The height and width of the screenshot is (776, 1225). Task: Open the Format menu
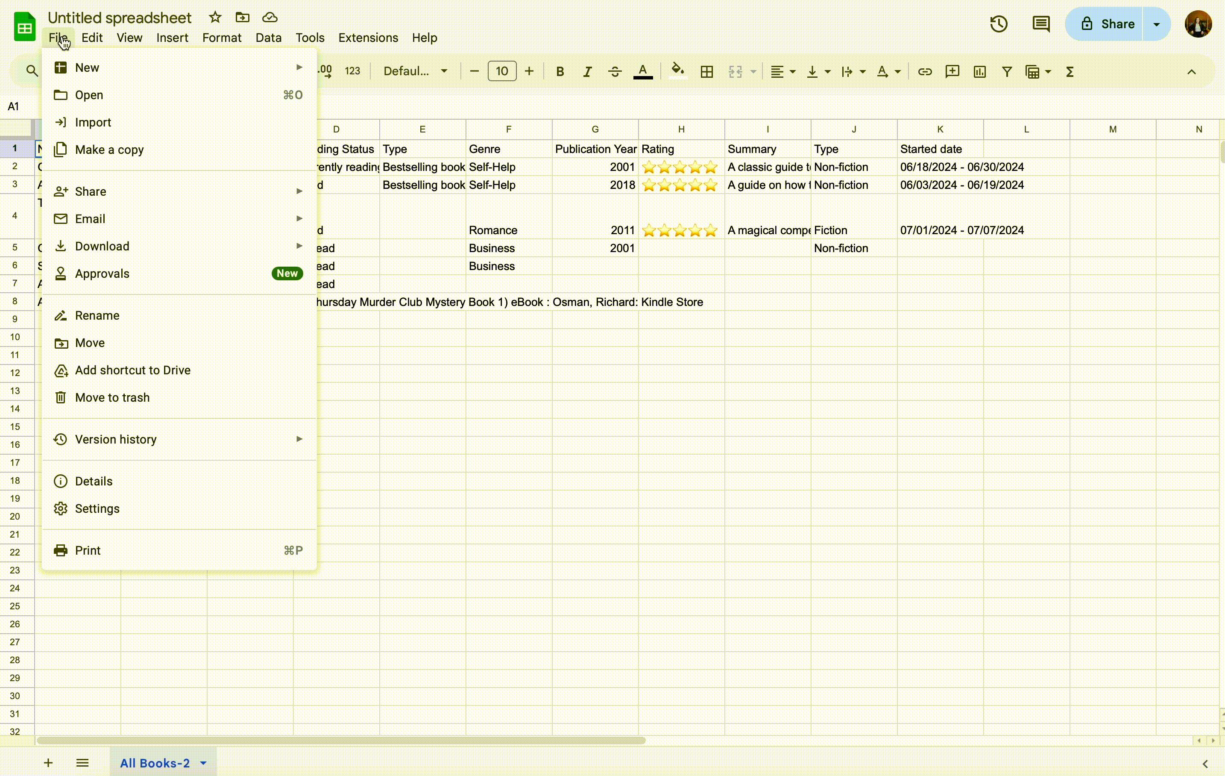[222, 38]
